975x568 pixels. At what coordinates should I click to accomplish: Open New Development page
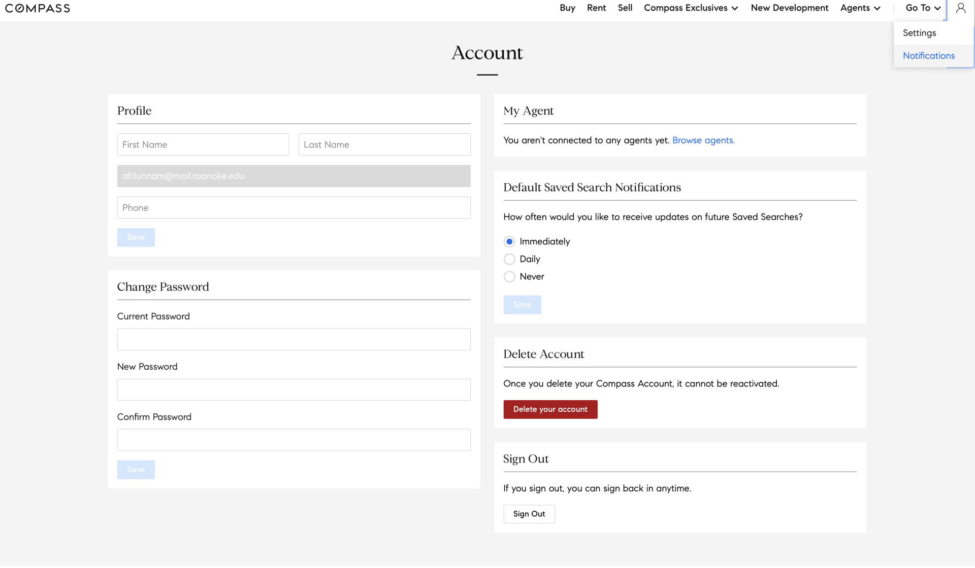coord(789,8)
